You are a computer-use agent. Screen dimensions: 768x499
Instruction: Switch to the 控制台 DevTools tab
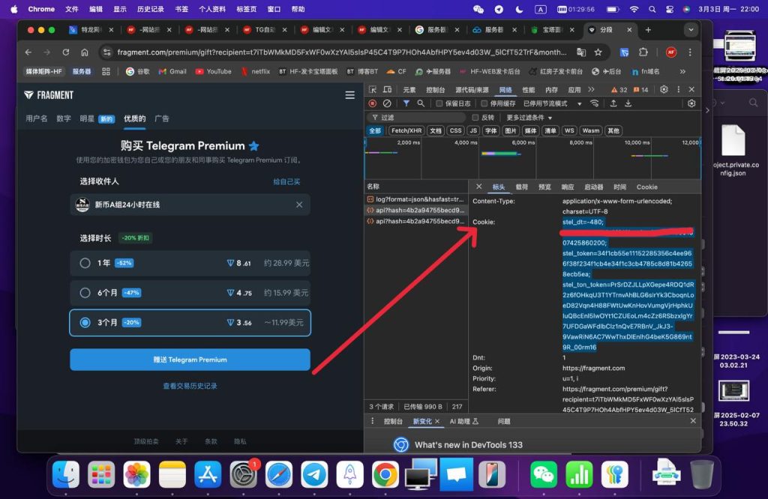(435, 90)
